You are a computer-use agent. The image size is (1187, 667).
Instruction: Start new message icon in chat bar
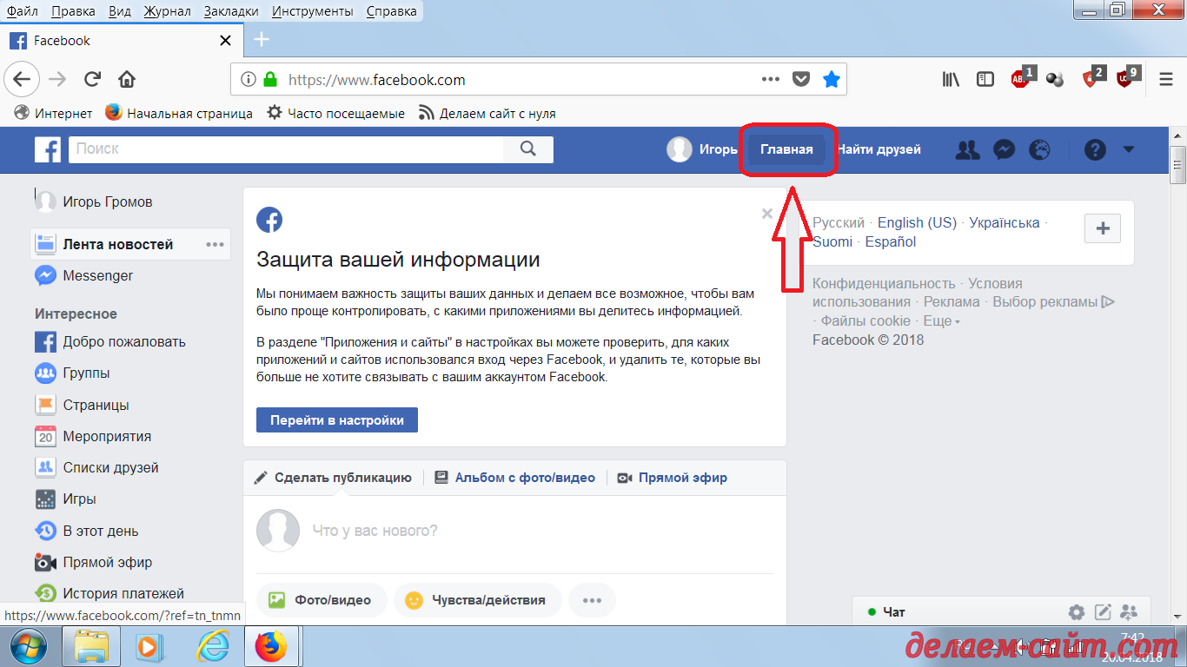[x=1103, y=612]
